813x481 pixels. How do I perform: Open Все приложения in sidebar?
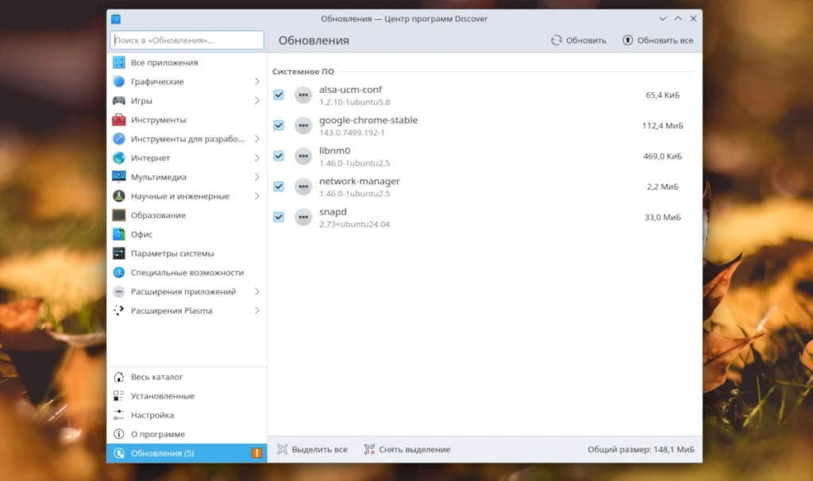187,62
